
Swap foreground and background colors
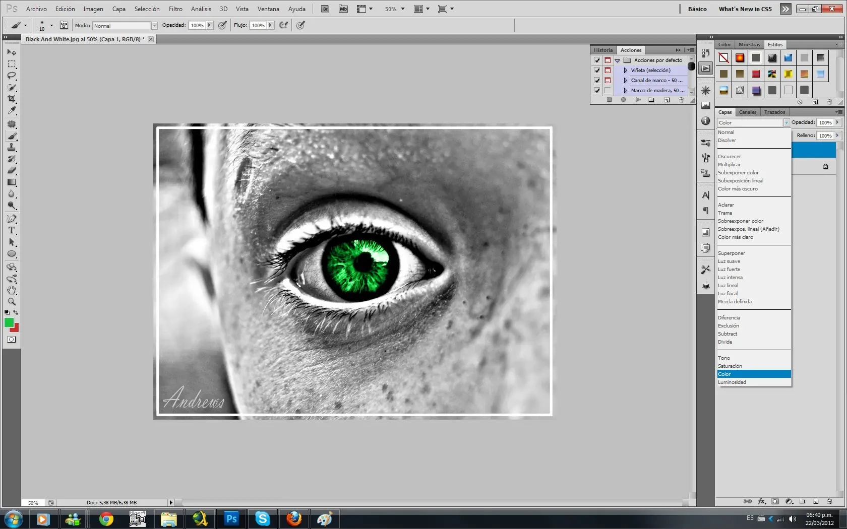coord(16,312)
